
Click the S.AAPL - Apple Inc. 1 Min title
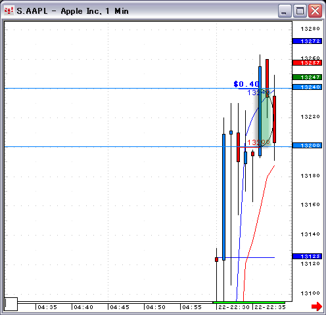click(x=72, y=11)
